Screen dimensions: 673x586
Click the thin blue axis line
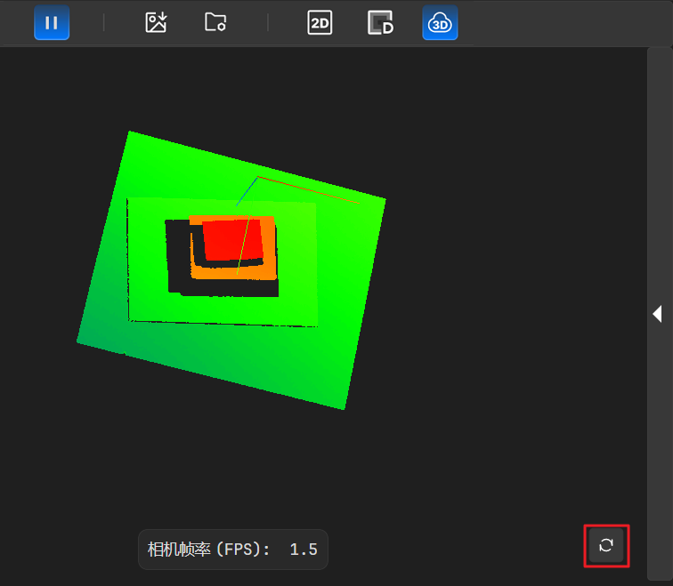[x=247, y=190]
